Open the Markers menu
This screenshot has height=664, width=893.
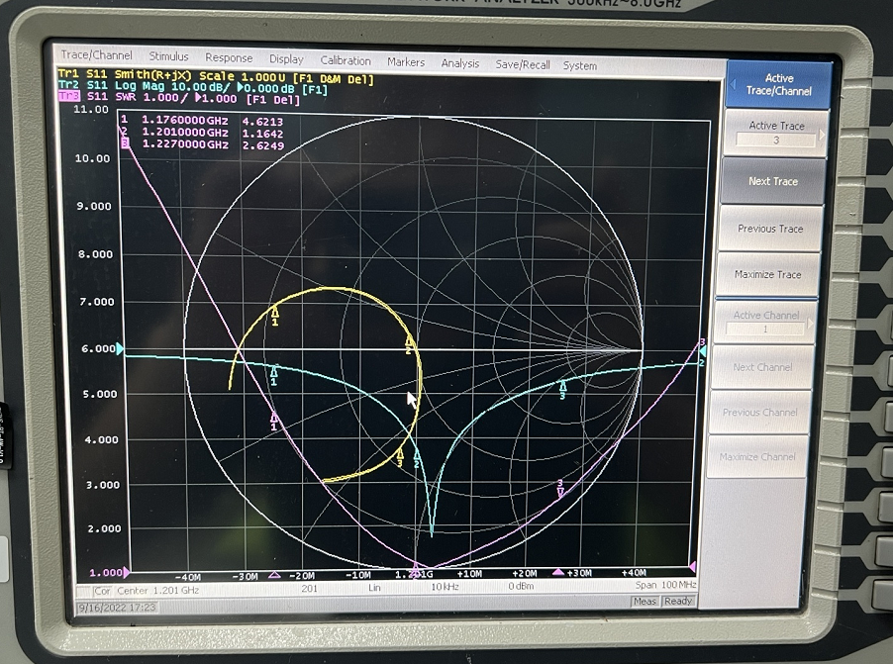point(406,62)
